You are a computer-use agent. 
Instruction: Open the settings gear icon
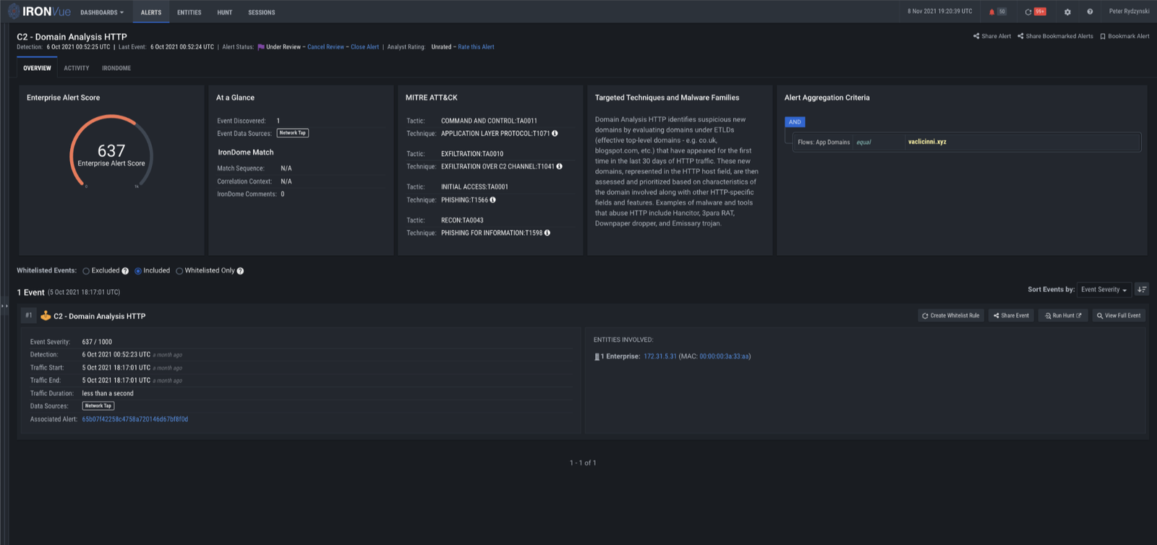point(1067,12)
